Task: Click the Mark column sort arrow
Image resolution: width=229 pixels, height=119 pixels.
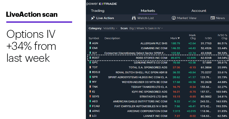Action: pos(179,38)
